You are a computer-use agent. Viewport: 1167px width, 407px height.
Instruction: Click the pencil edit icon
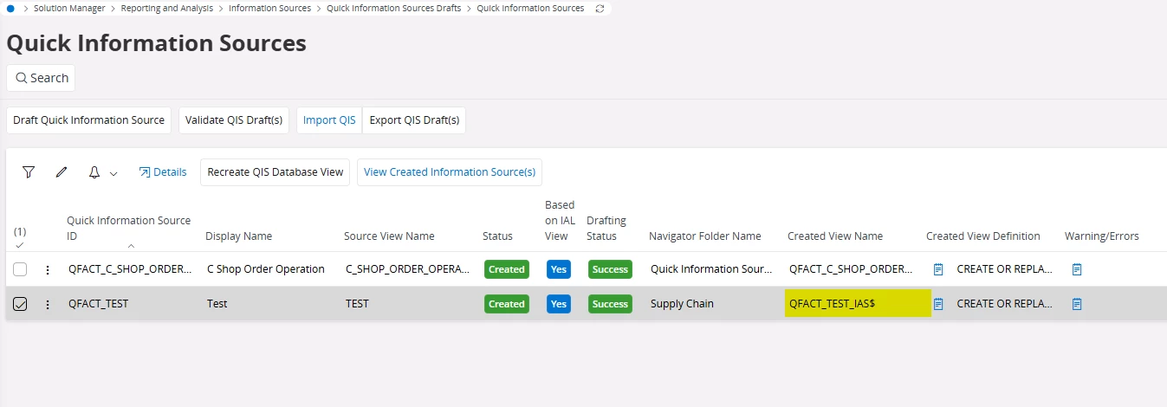pyautogui.click(x=62, y=172)
